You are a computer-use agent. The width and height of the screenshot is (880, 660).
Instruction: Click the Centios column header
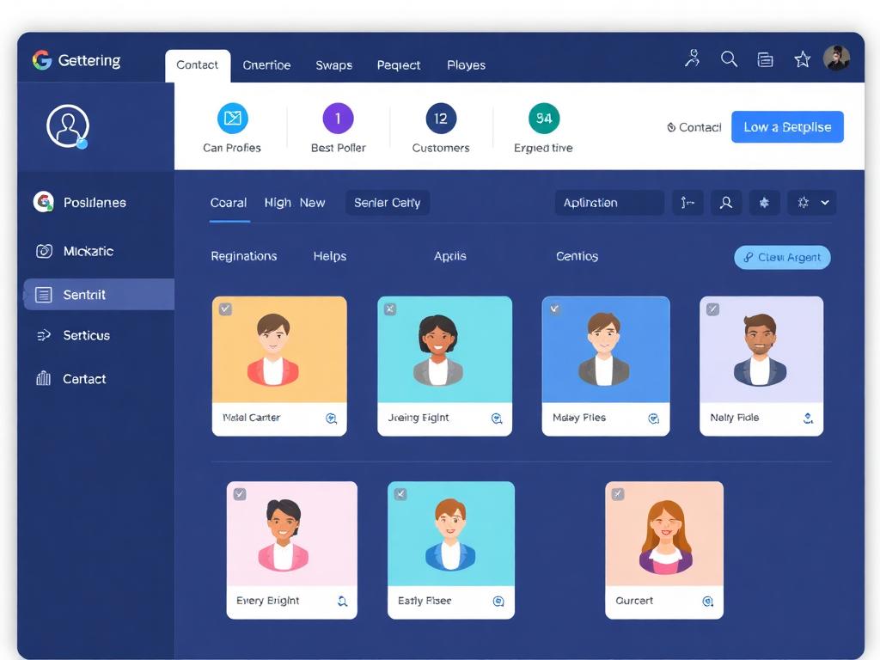pyautogui.click(x=577, y=256)
